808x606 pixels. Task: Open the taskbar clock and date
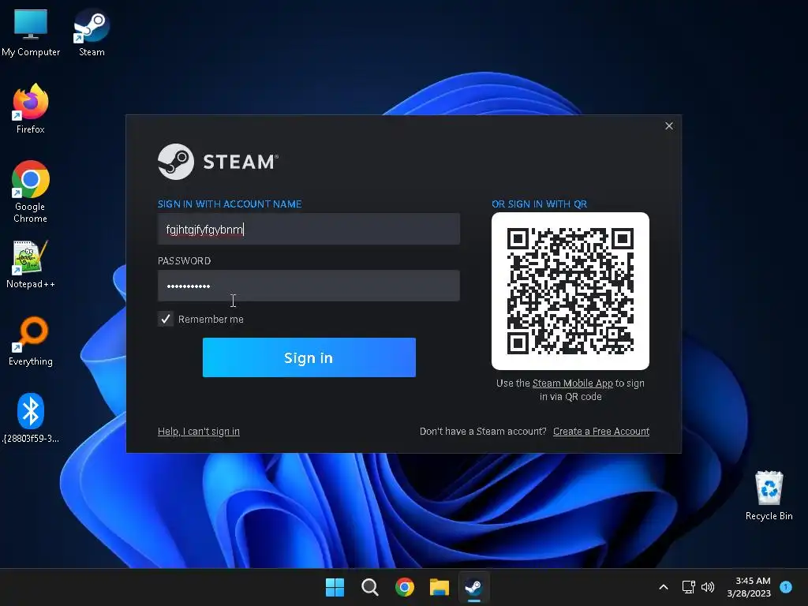(749, 587)
